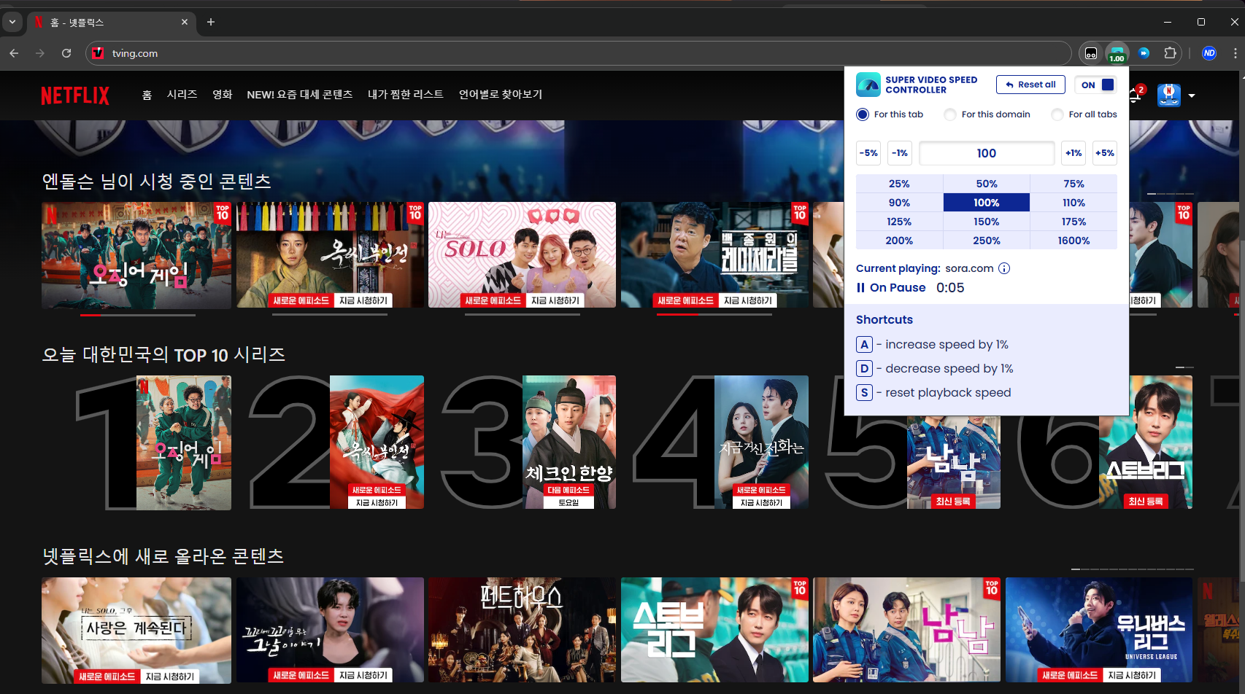The image size is (1245, 694).
Task: Reload the page
Action: click(66, 53)
